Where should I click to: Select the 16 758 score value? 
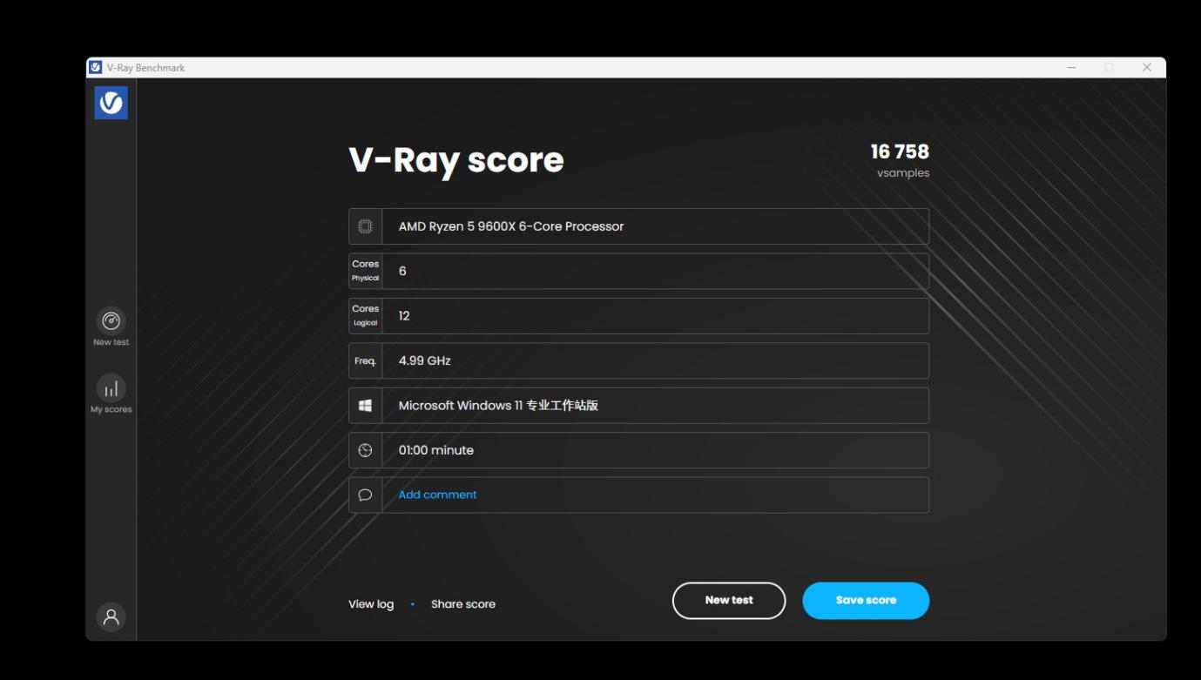[900, 151]
